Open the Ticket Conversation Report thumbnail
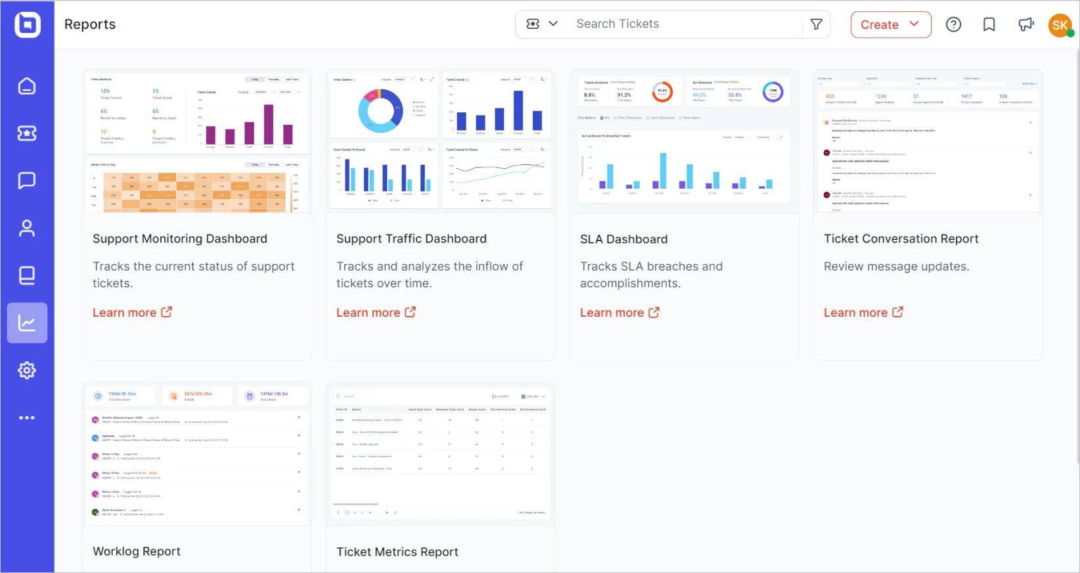Image resolution: width=1080 pixels, height=573 pixels. click(x=928, y=142)
